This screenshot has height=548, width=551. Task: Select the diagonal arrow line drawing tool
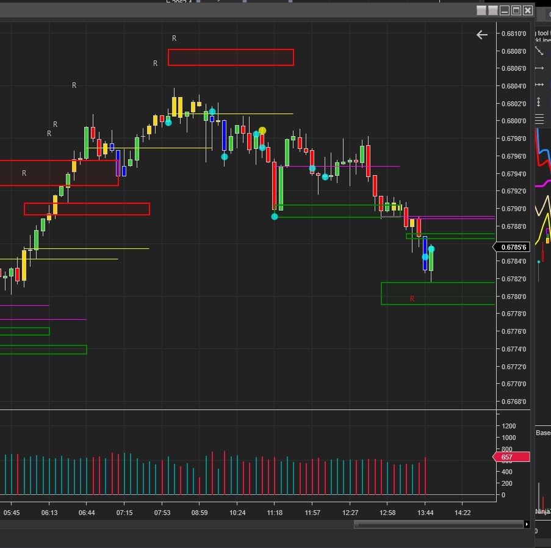[539, 51]
